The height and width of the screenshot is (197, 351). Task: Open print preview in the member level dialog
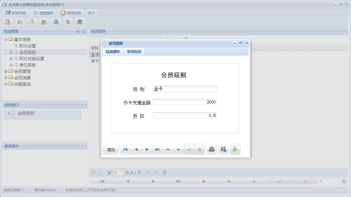tap(223, 149)
